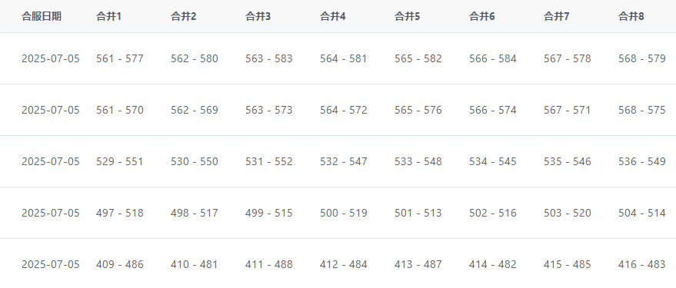Select the 合并8 column header

coord(631,16)
